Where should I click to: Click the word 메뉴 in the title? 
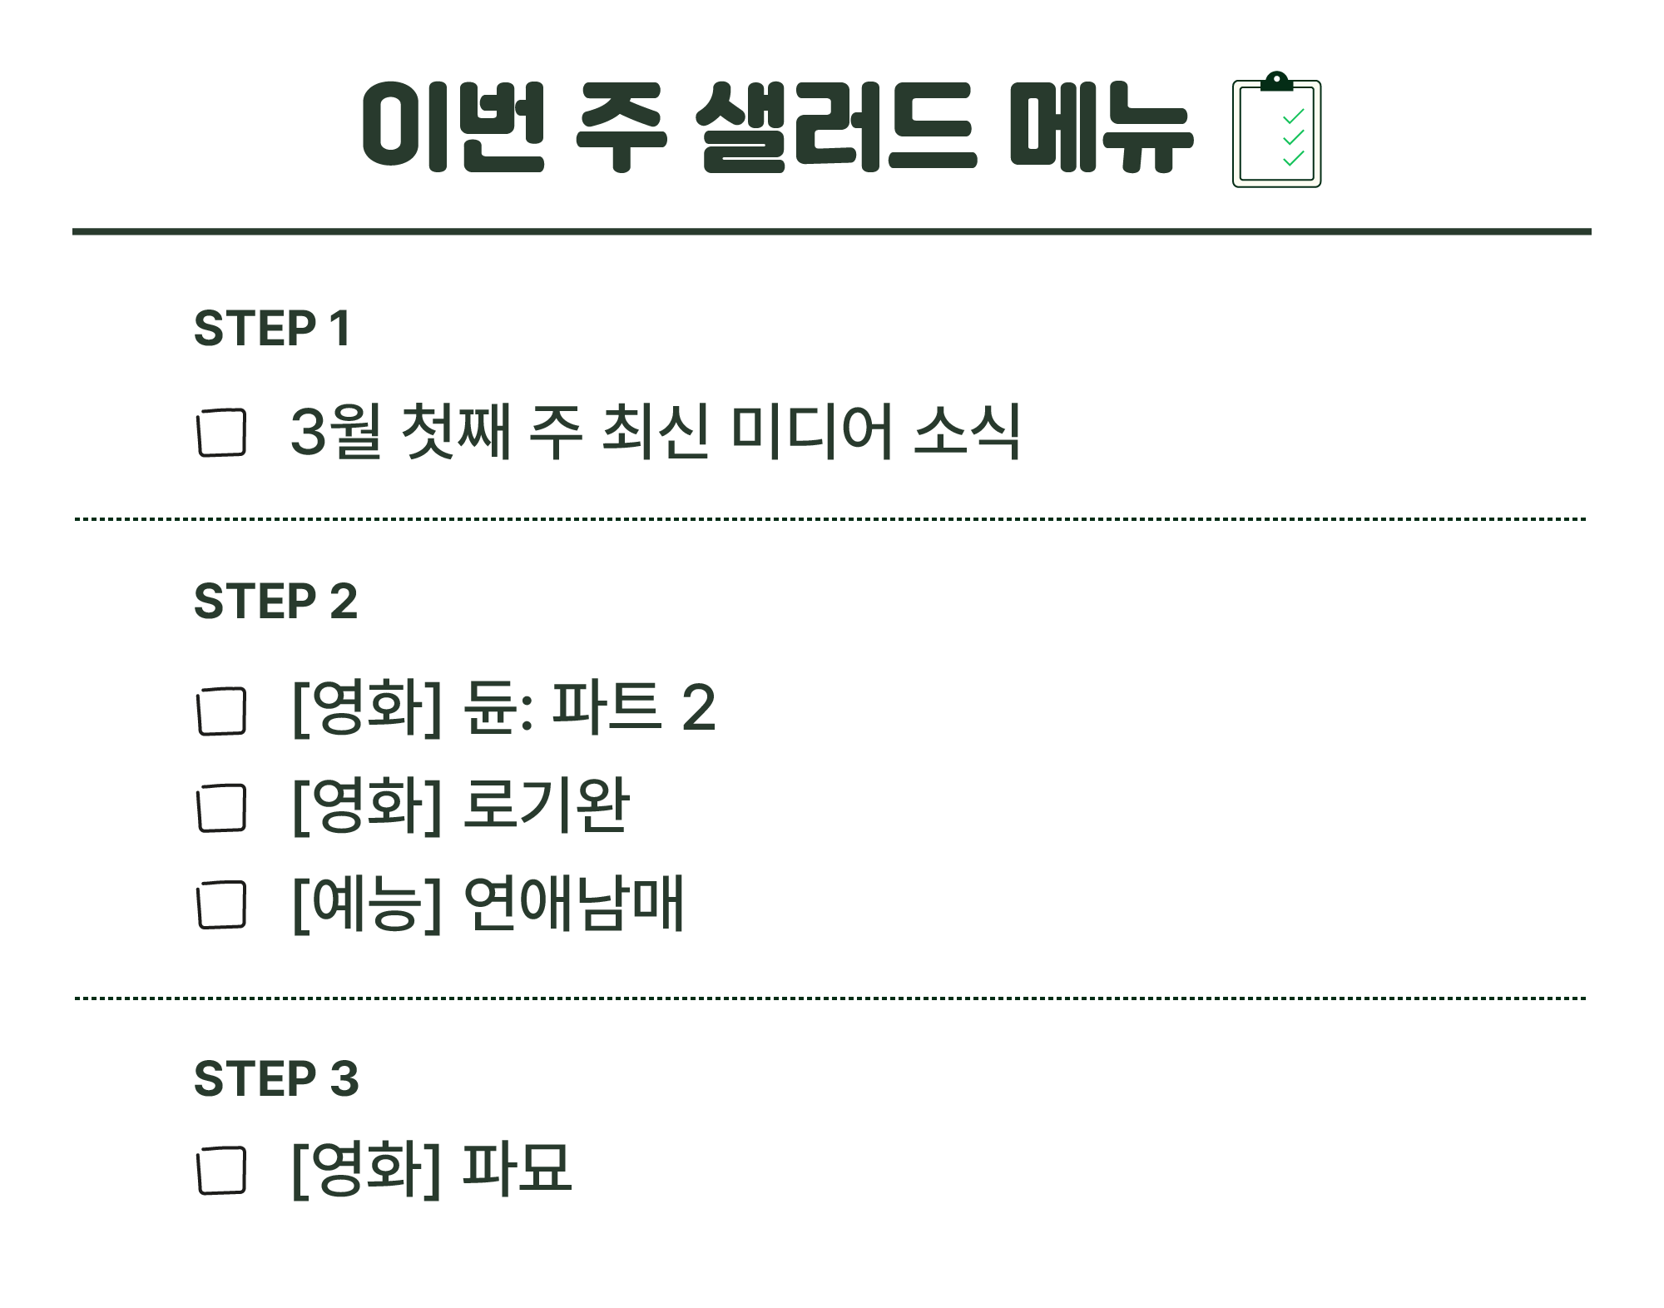1100,127
